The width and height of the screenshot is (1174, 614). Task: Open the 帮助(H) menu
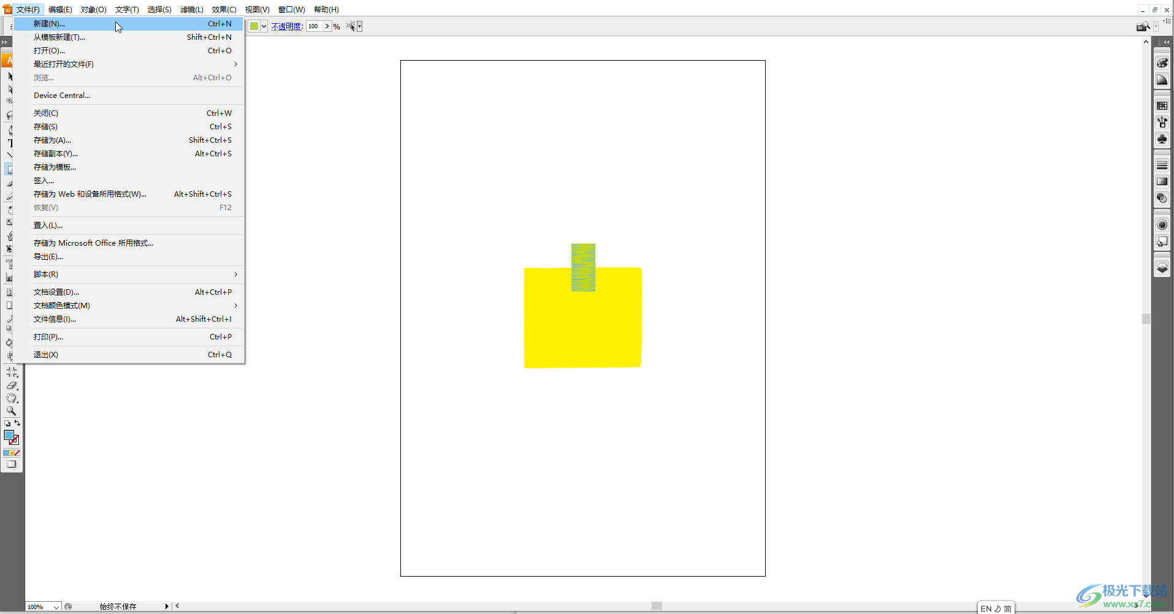[326, 9]
